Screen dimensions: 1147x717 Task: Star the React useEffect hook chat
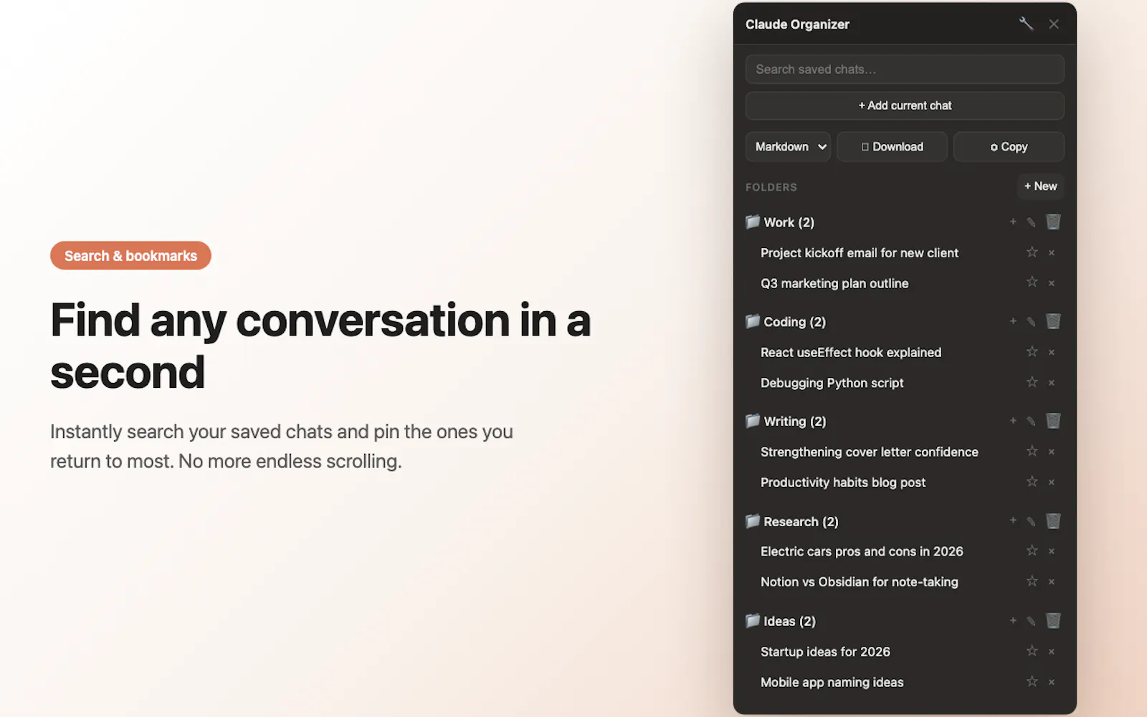pos(1032,351)
